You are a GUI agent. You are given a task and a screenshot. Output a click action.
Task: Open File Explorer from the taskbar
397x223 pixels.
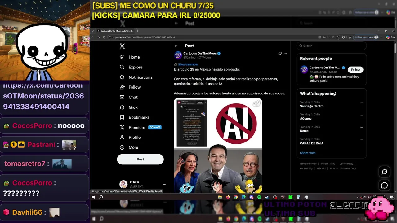(220, 197)
